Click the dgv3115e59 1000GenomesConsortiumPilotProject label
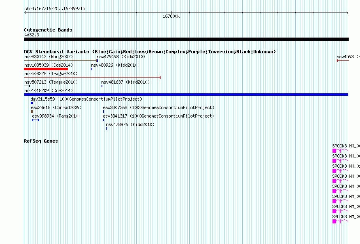This screenshot has width=360, height=244. tap(86, 99)
